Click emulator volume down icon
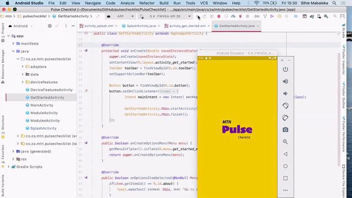Viewport: 352px width, 198px height. coord(285,94)
